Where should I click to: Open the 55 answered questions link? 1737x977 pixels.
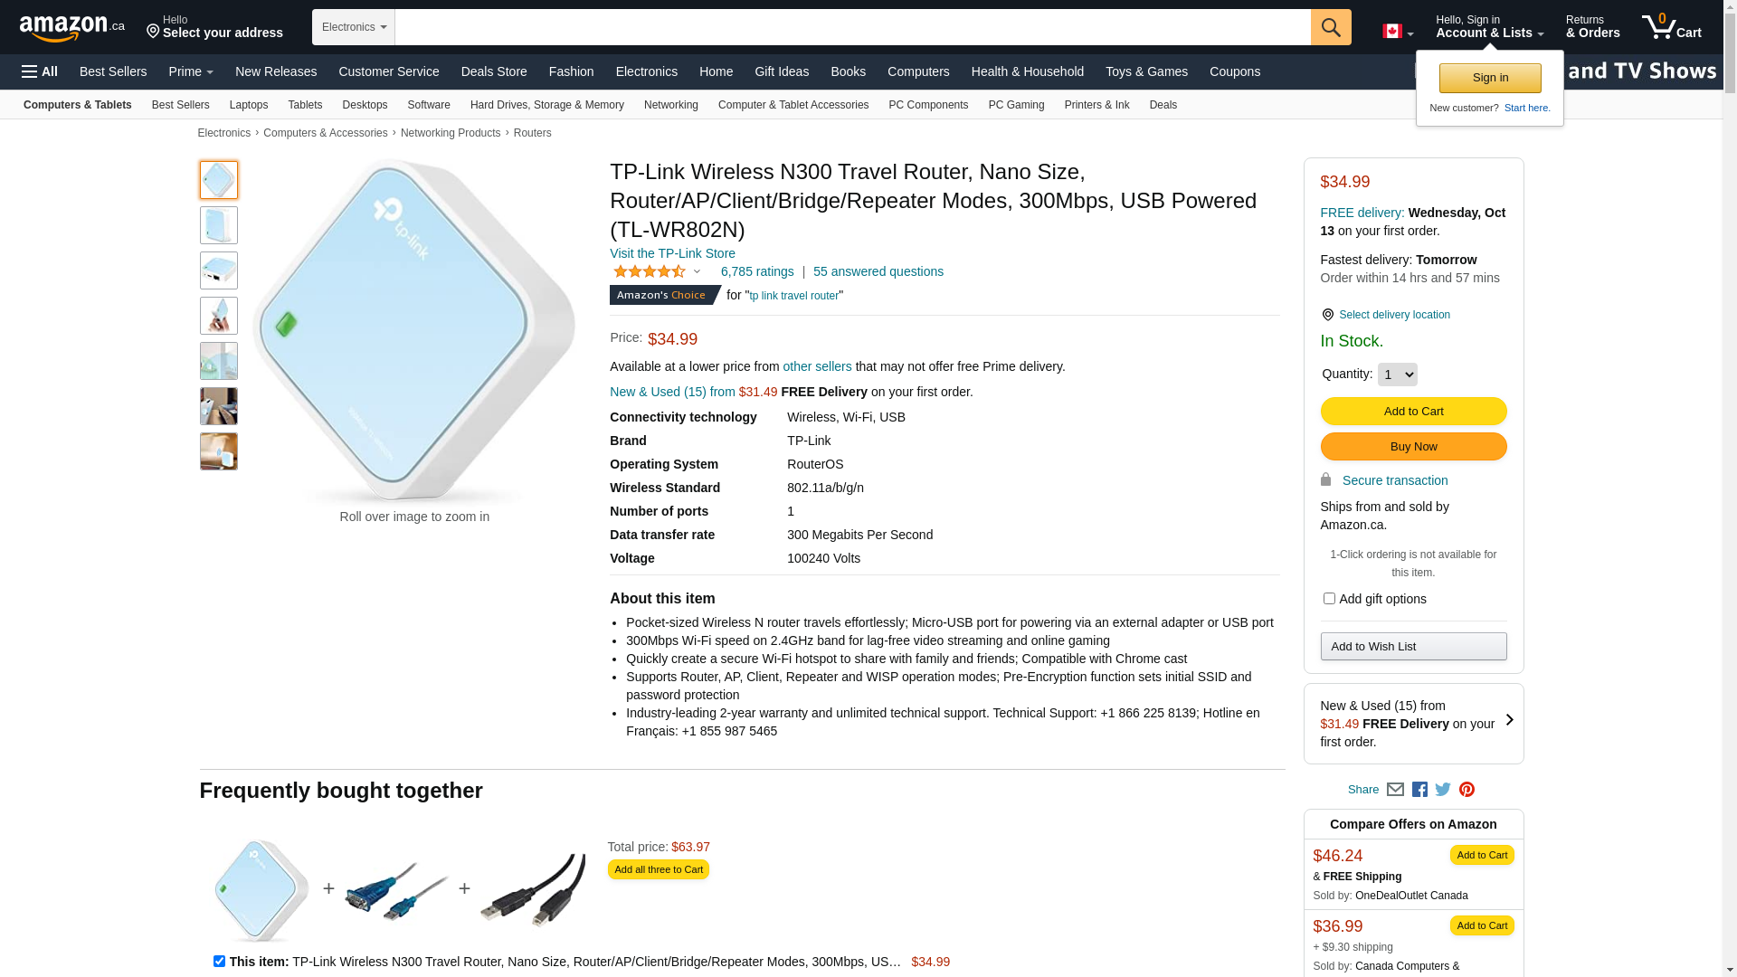878,271
